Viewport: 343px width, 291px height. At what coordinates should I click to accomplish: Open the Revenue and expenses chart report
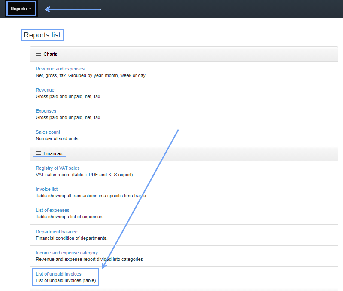pyautogui.click(x=60, y=69)
